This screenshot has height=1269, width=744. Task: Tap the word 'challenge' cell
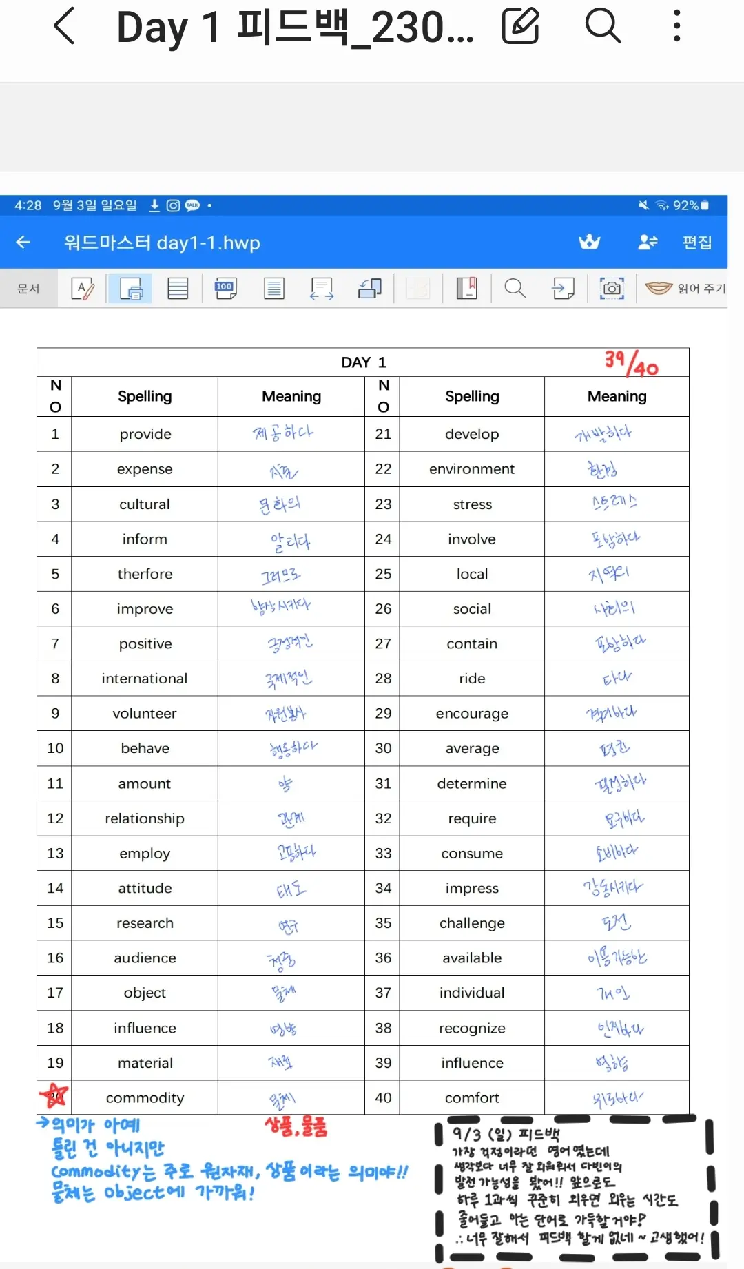pyautogui.click(x=472, y=923)
